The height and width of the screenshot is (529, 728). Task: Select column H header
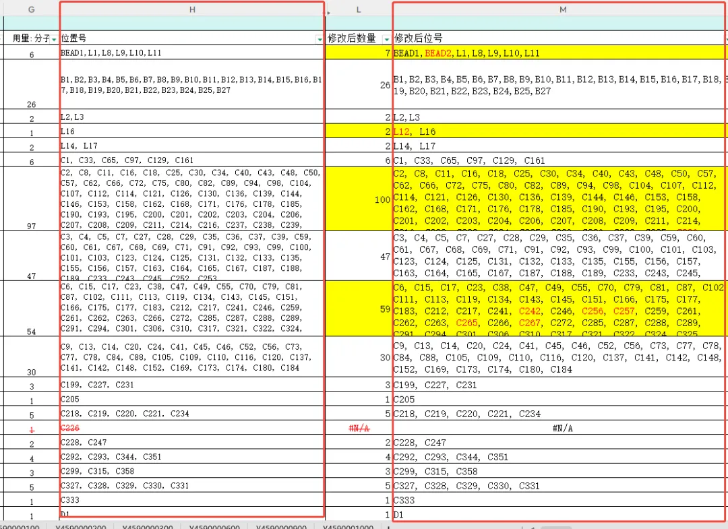(x=192, y=9)
